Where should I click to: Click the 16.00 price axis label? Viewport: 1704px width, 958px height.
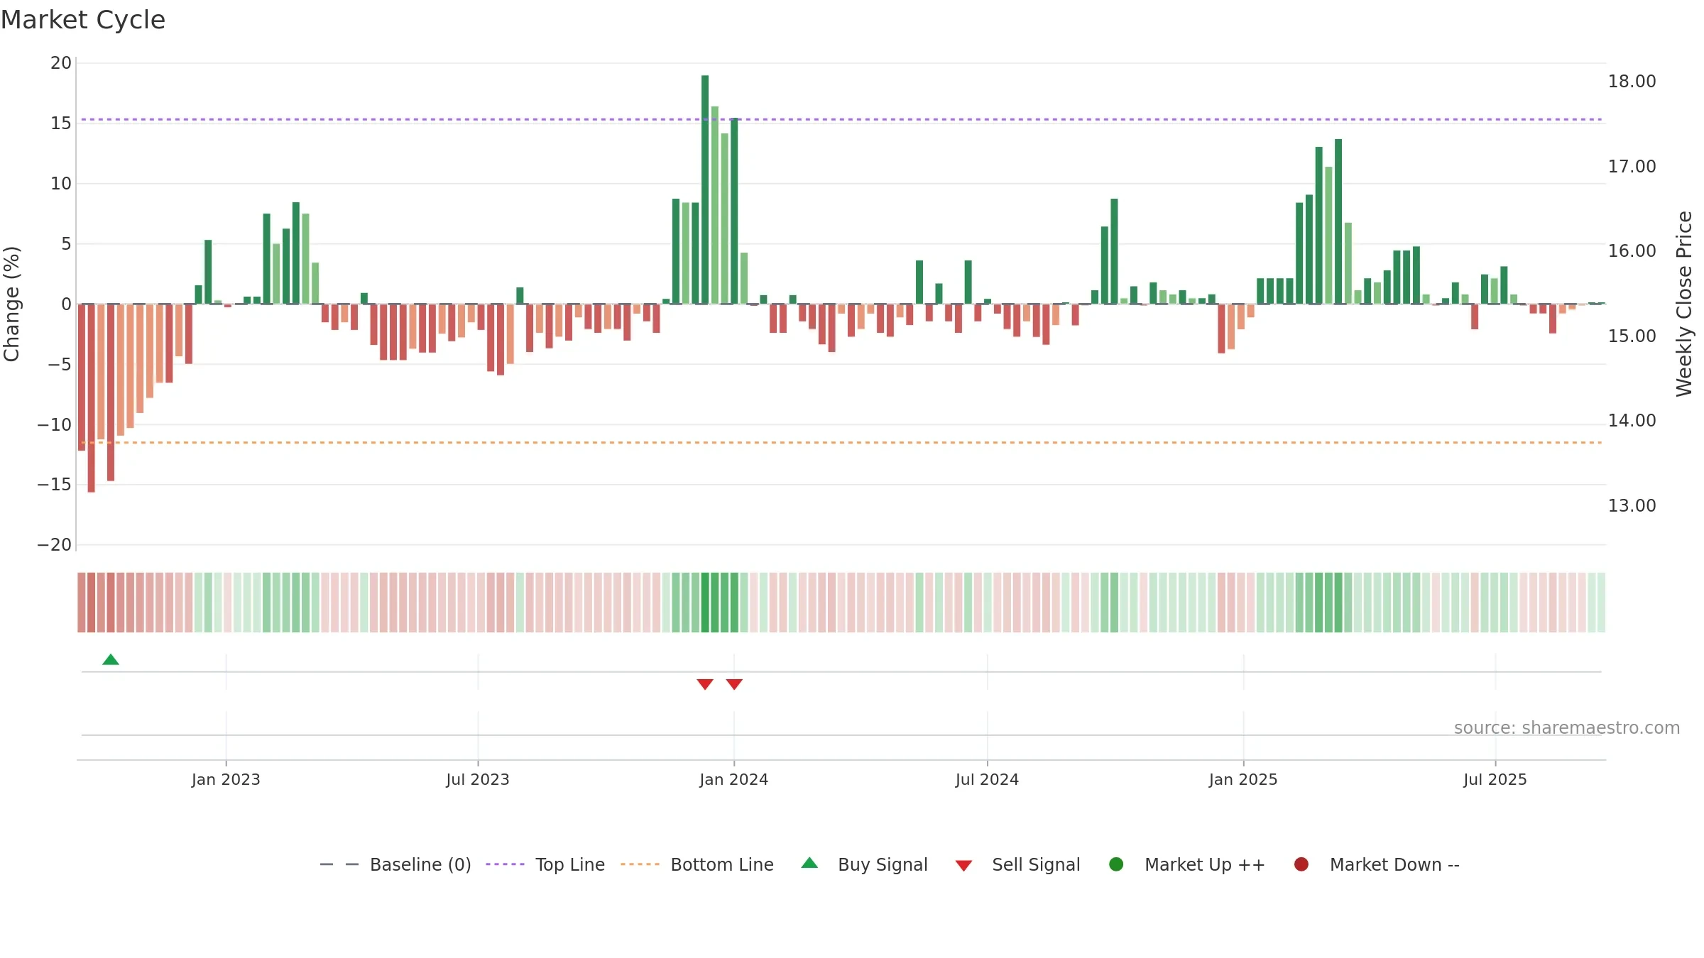click(x=1632, y=251)
